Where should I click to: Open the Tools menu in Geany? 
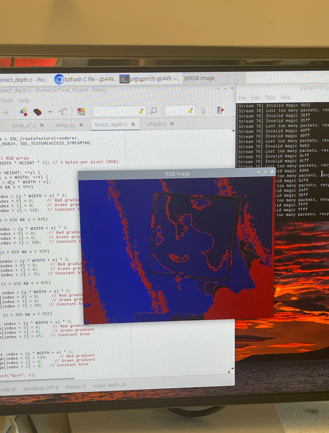(x=7, y=100)
